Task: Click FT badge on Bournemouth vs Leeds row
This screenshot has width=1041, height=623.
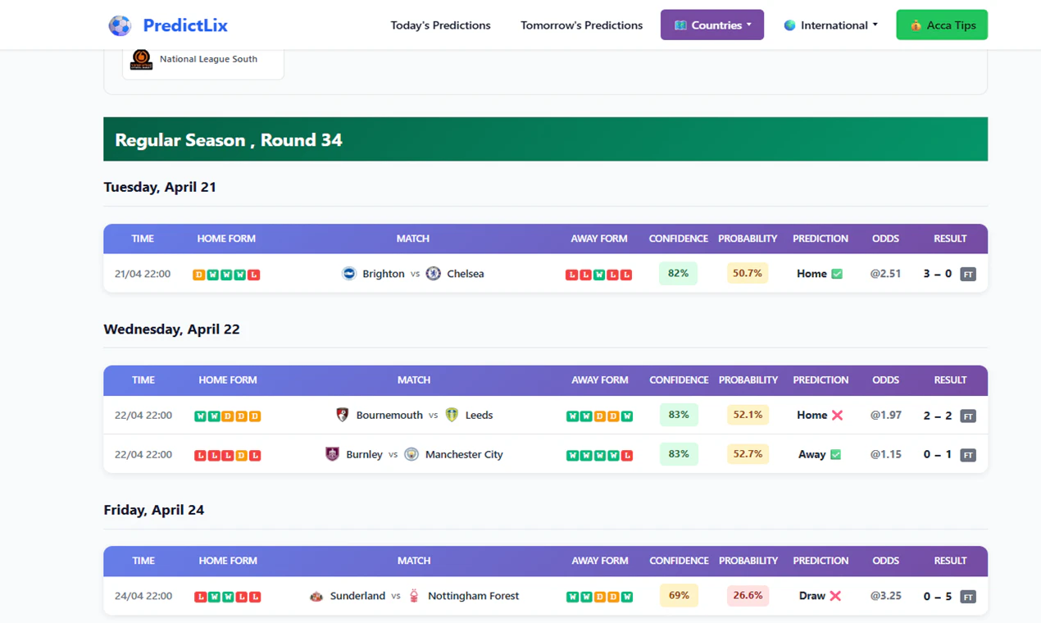Action: 968,416
